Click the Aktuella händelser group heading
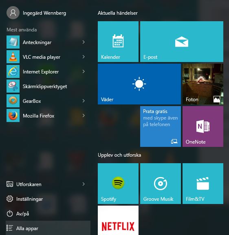 tap(118, 13)
